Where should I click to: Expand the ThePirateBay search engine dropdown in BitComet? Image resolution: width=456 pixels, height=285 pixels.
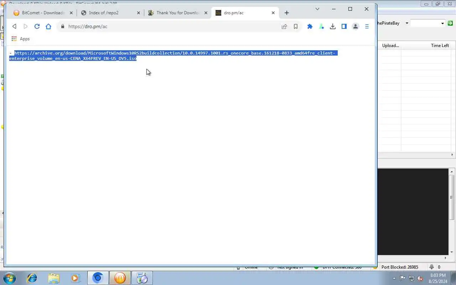pos(407,23)
